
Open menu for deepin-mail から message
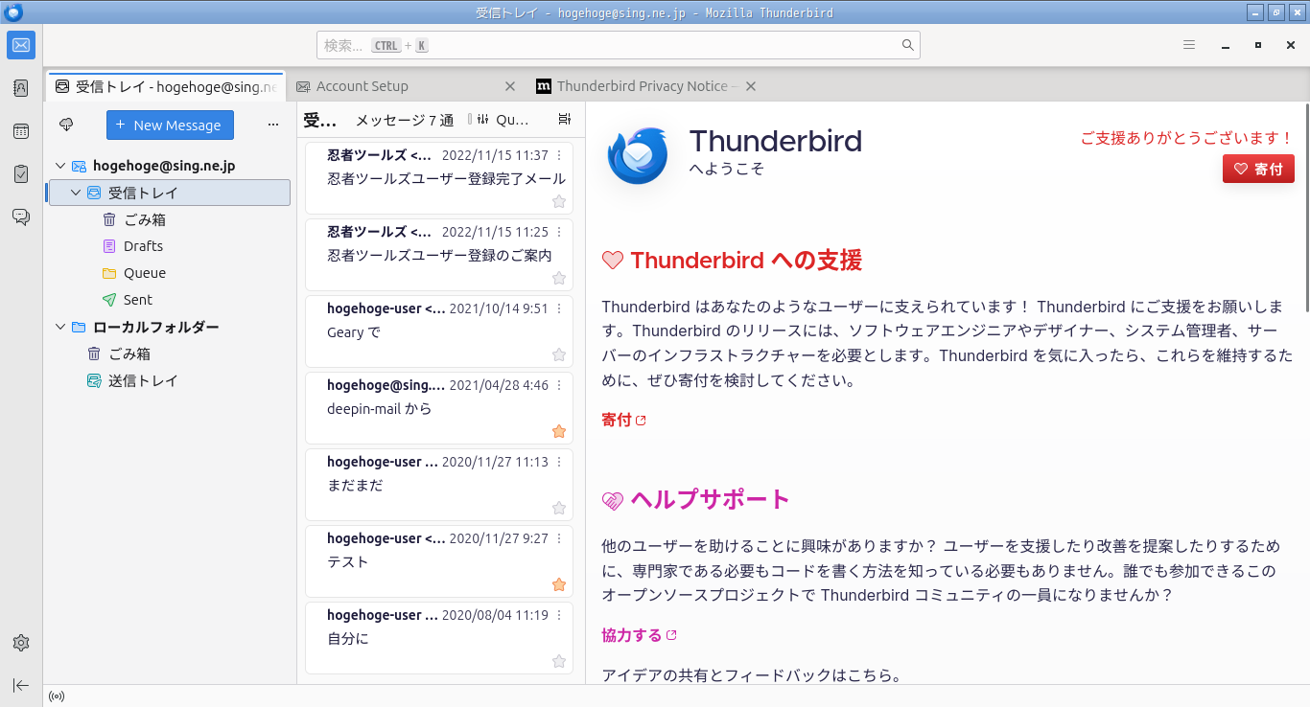[x=559, y=385]
